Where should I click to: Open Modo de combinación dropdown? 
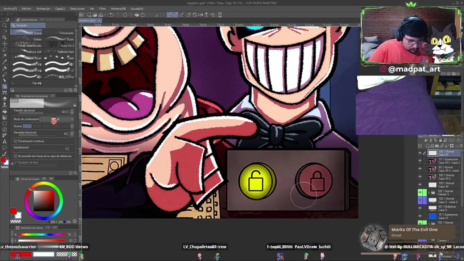[57, 119]
